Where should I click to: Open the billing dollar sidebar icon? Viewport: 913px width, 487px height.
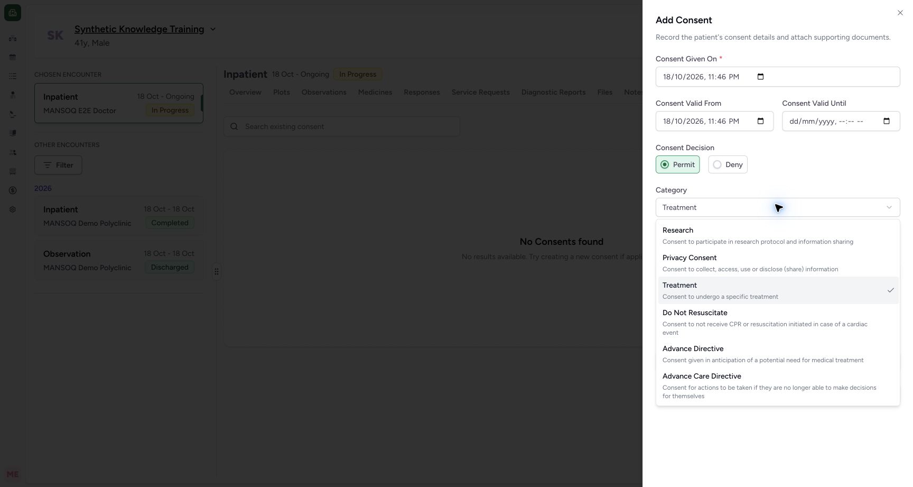coord(13,190)
